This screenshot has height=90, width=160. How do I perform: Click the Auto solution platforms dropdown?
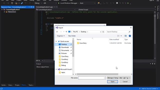coord(87,3)
